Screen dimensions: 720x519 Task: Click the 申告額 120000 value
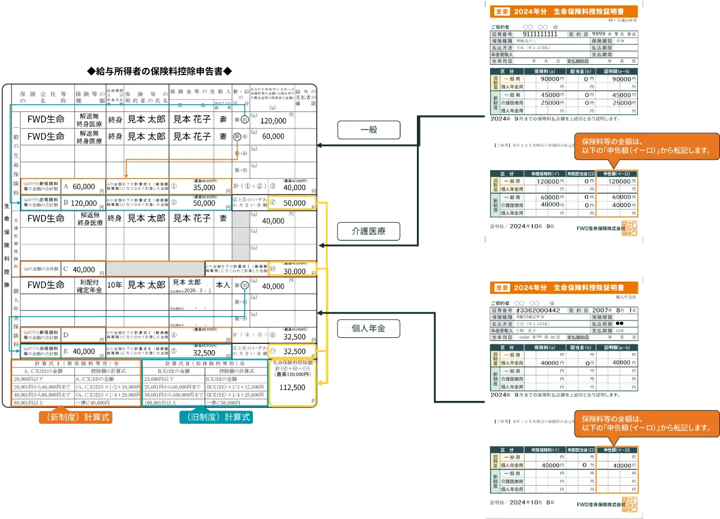coord(620,182)
